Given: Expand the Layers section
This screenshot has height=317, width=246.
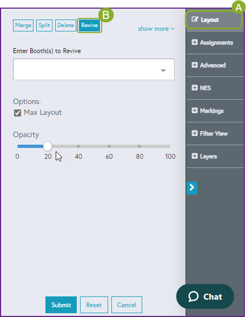Looking at the screenshot, I should tap(215, 156).
